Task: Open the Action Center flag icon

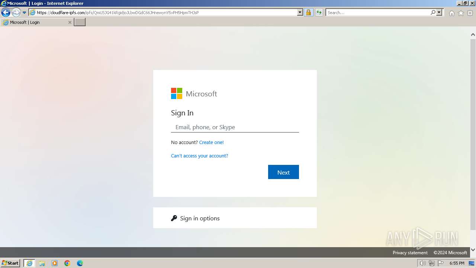Action: (x=441, y=263)
